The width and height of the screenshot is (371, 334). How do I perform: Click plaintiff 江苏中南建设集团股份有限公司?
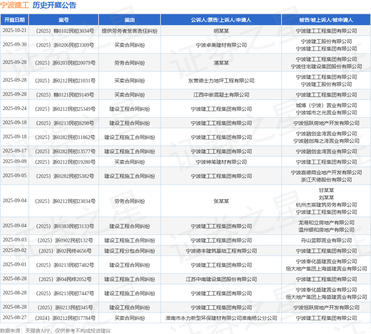click(x=221, y=279)
